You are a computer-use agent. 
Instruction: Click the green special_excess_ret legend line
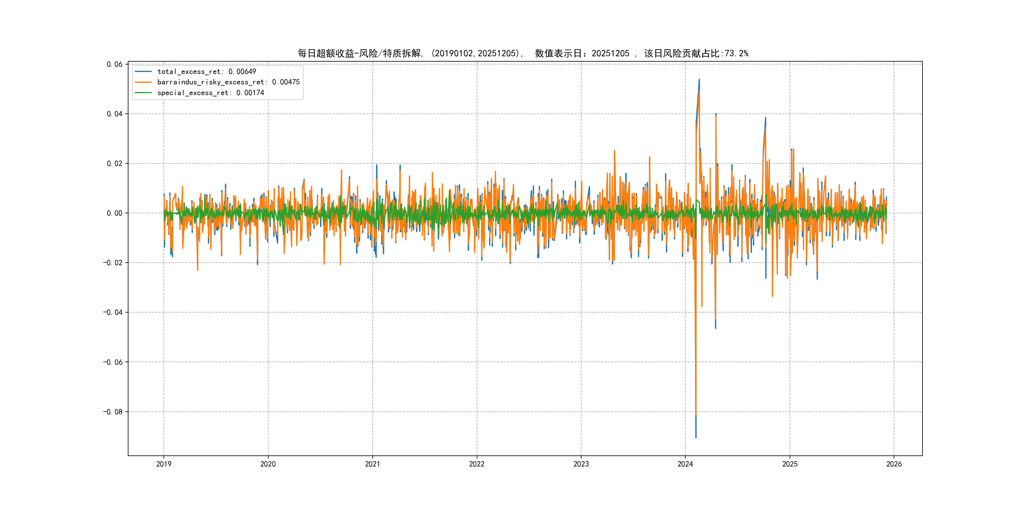143,93
